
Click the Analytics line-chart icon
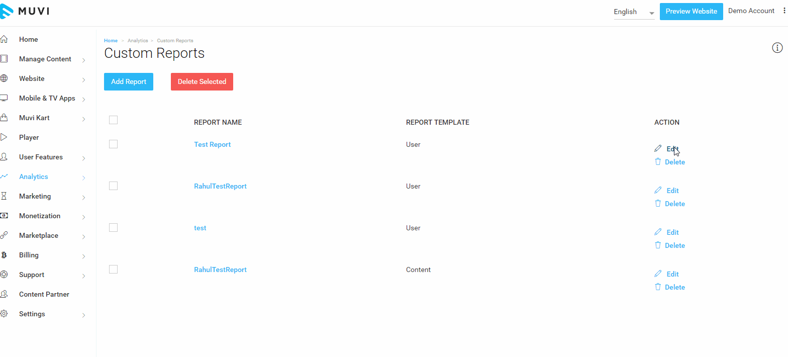[x=4, y=176]
